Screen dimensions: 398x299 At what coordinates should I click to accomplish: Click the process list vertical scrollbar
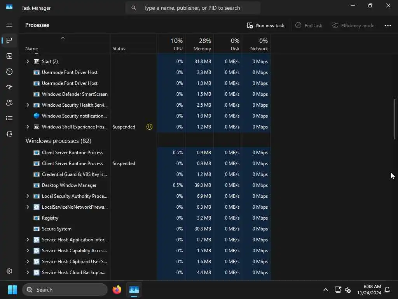[395, 119]
